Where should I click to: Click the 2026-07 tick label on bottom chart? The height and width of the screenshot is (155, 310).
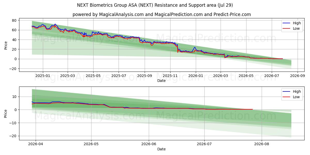pyautogui.click(x=204, y=144)
